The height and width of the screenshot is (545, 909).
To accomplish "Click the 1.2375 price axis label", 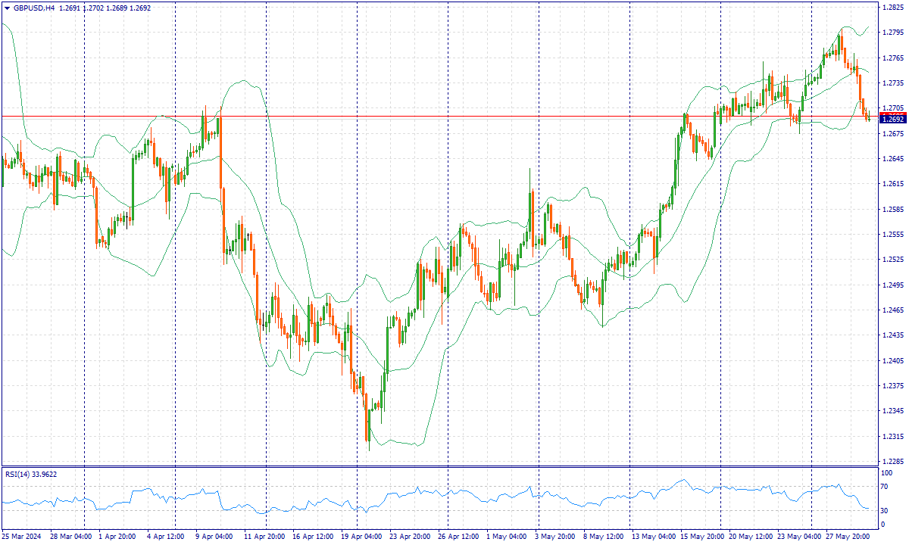I will (x=893, y=385).
